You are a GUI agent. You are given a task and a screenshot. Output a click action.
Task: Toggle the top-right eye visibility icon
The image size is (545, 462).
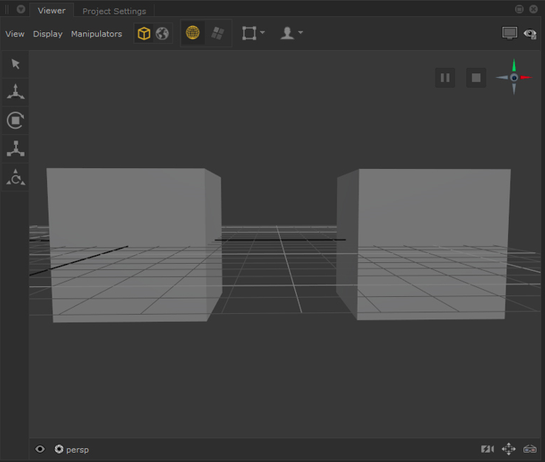click(x=530, y=34)
